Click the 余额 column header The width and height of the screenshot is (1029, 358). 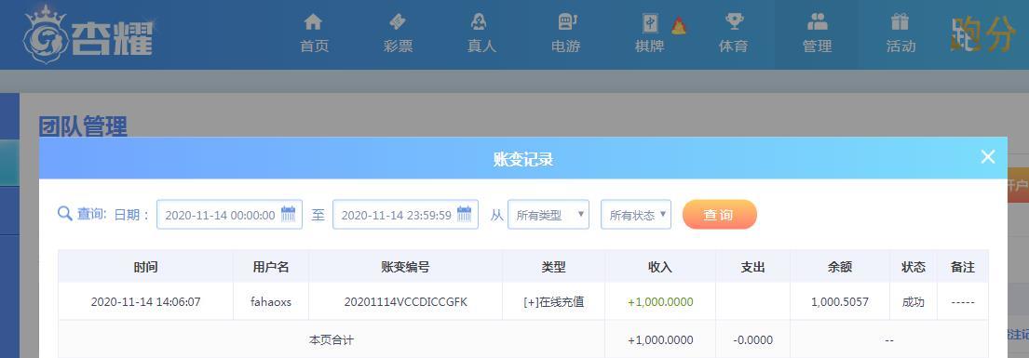(x=839, y=267)
